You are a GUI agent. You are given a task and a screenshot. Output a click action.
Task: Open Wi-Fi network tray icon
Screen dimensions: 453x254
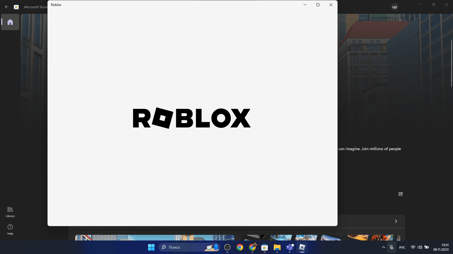pyautogui.click(x=413, y=248)
